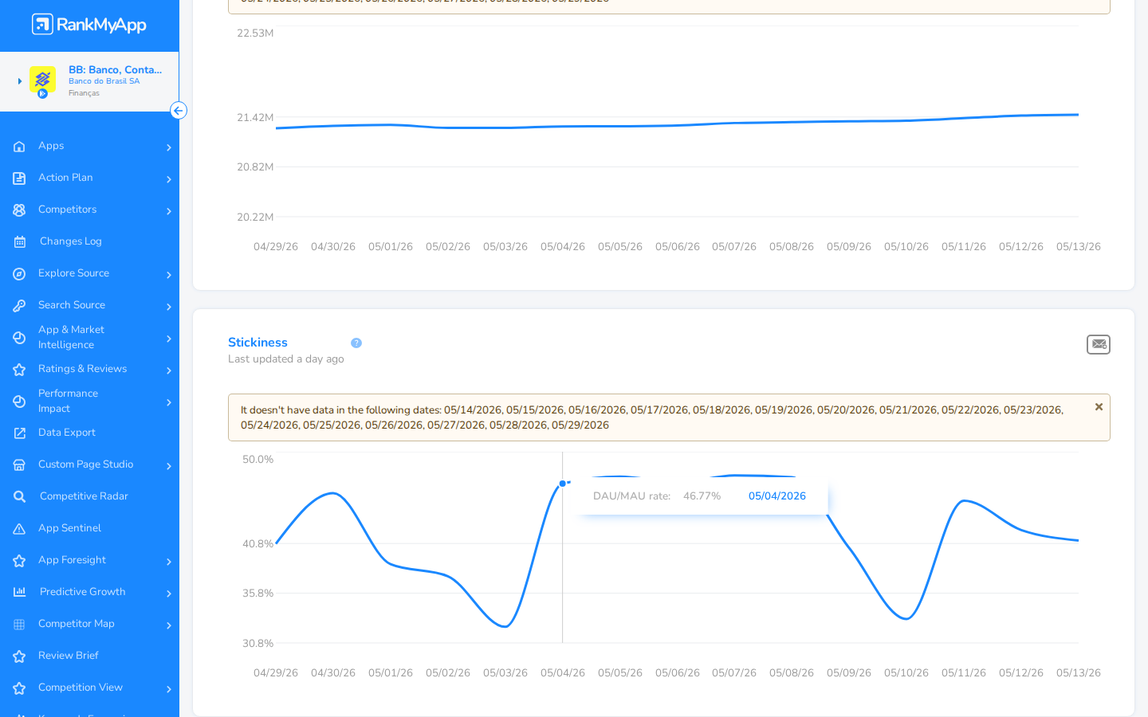Click the 05/10/26 label on Stickiness axis
This screenshot has width=1148, height=717.
coord(906,673)
